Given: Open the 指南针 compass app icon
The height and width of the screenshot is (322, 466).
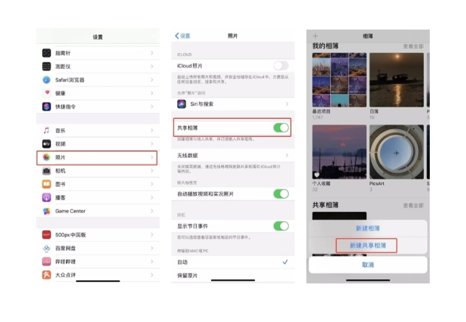Looking at the screenshot, I should coord(47,53).
